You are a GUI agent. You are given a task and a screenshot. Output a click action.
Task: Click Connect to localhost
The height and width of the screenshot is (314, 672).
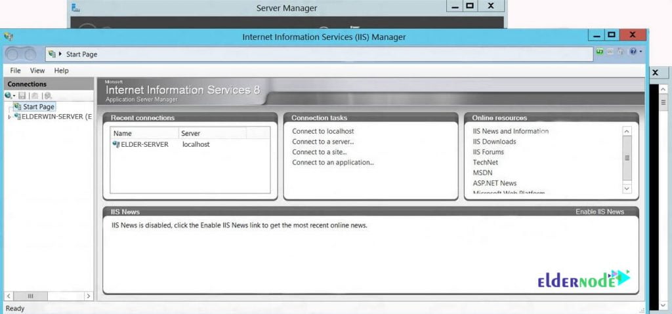[x=323, y=131]
